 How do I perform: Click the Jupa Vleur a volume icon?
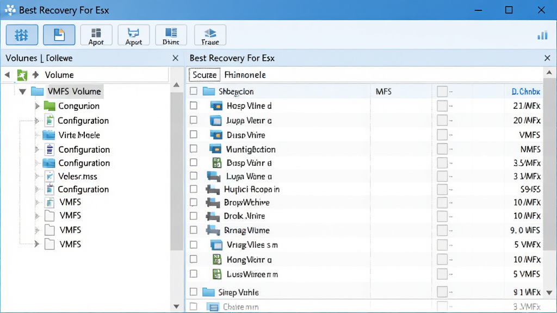215,120
